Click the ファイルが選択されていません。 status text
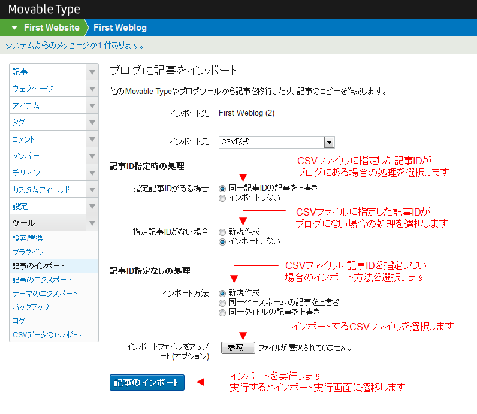This screenshot has width=477, height=414. pyautogui.click(x=305, y=347)
